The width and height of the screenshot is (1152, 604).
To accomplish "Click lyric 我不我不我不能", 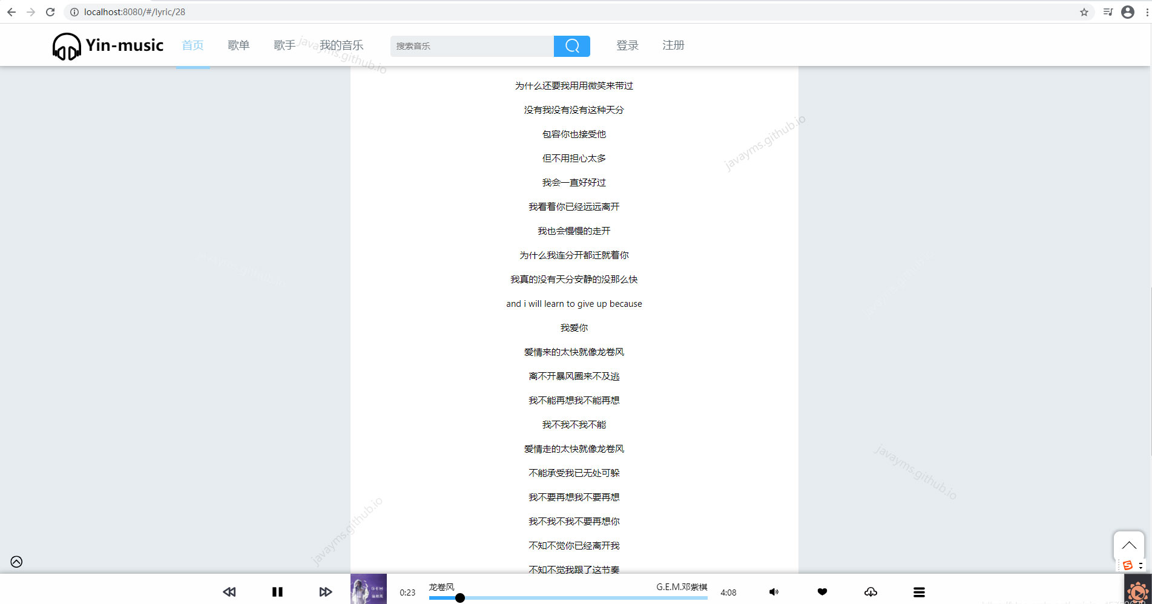I will click(x=574, y=425).
